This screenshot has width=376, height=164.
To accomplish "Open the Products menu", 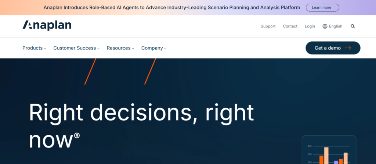I will tap(32, 48).
